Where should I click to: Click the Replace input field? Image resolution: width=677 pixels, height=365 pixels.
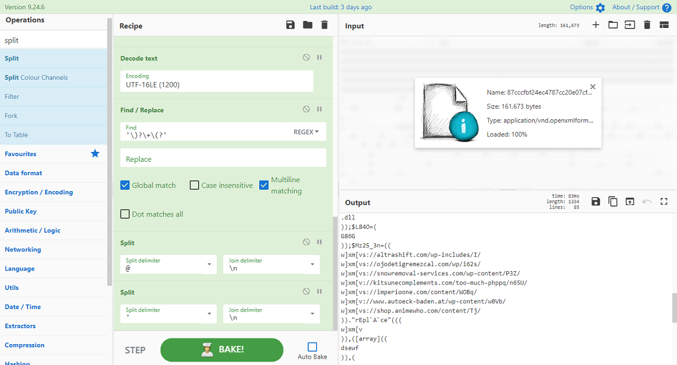tap(223, 158)
